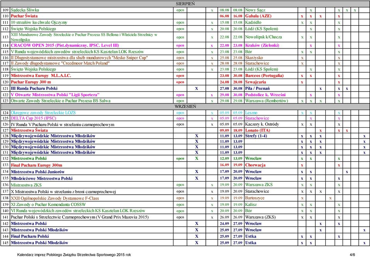Viewport: 370px width, 257px height.
Task: Select row number 145
Action: click(5, 243)
